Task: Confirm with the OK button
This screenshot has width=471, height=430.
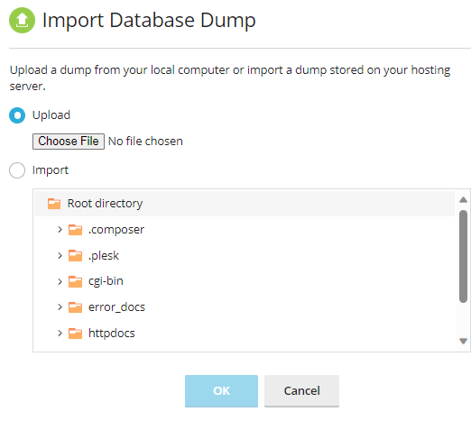Action: pyautogui.click(x=221, y=391)
